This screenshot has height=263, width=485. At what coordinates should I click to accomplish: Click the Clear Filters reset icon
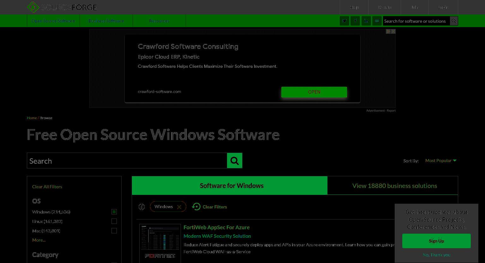[196, 207]
